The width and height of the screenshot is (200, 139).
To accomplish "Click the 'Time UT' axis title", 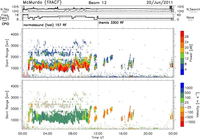I will click(98, 137).
